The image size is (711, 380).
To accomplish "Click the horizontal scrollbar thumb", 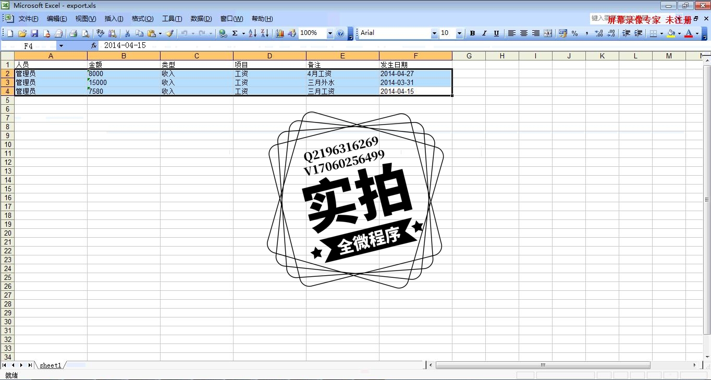I will pyautogui.click(x=543, y=365).
